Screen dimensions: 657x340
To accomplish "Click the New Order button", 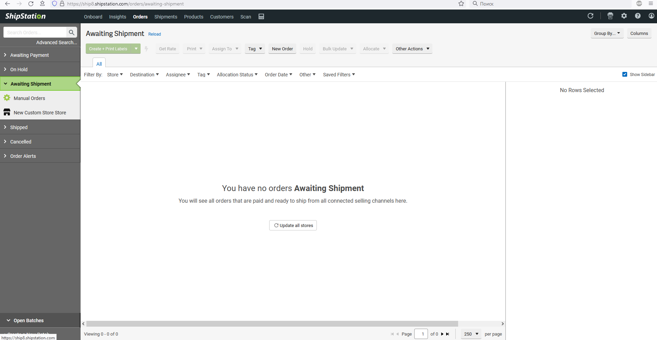I will point(283,49).
